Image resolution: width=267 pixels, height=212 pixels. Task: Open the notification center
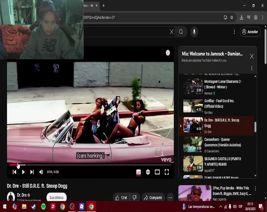coord(261,207)
